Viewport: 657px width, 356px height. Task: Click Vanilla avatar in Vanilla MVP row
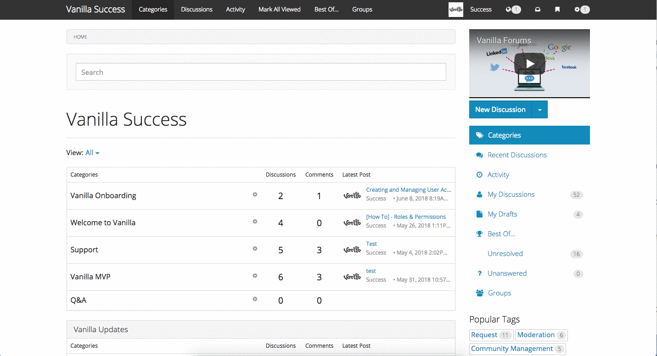click(x=352, y=277)
